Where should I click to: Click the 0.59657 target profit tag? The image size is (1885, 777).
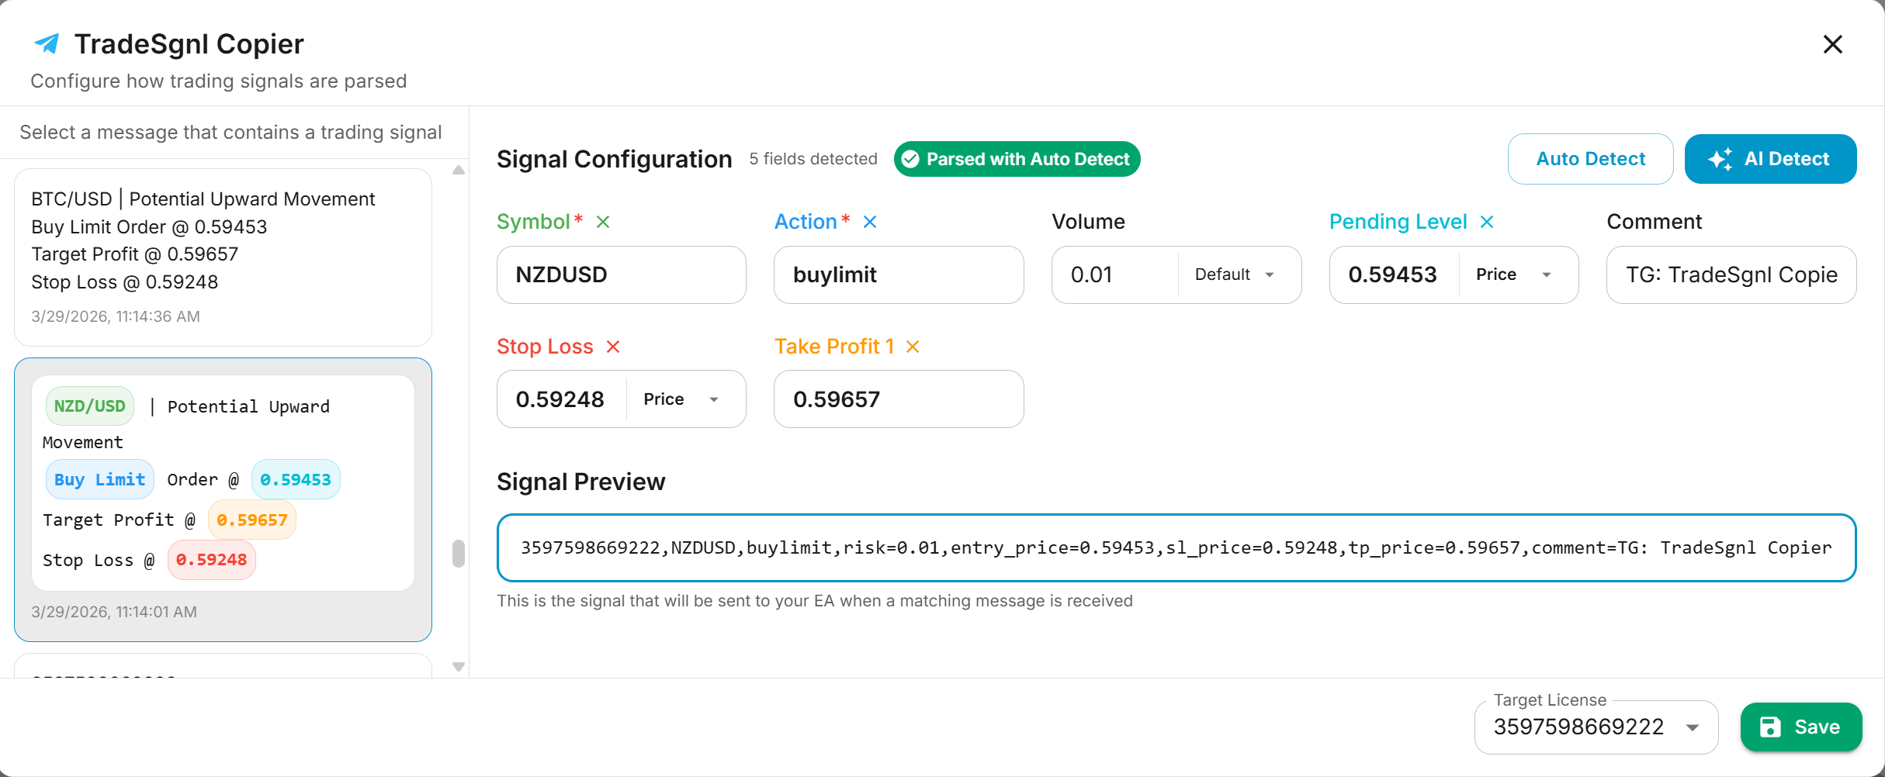point(252,520)
